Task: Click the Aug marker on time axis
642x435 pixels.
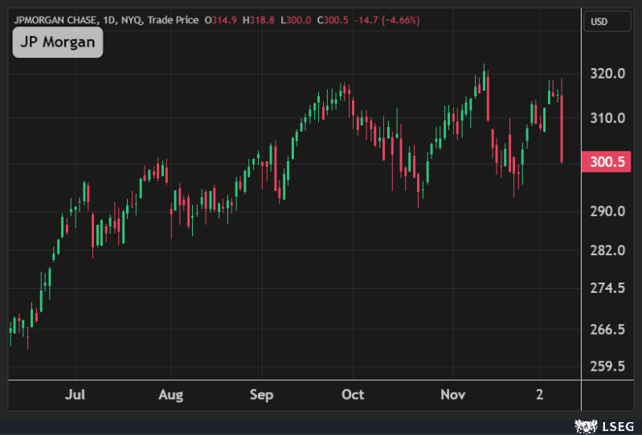Action: click(x=170, y=395)
